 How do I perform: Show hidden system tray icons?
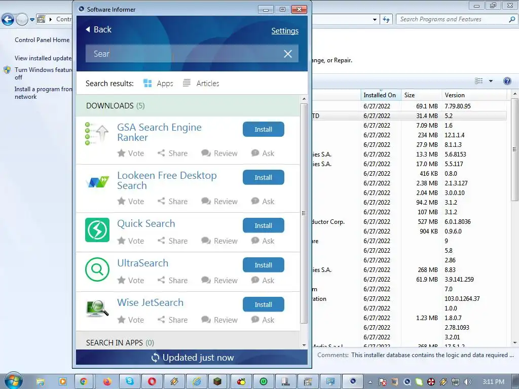click(369, 382)
